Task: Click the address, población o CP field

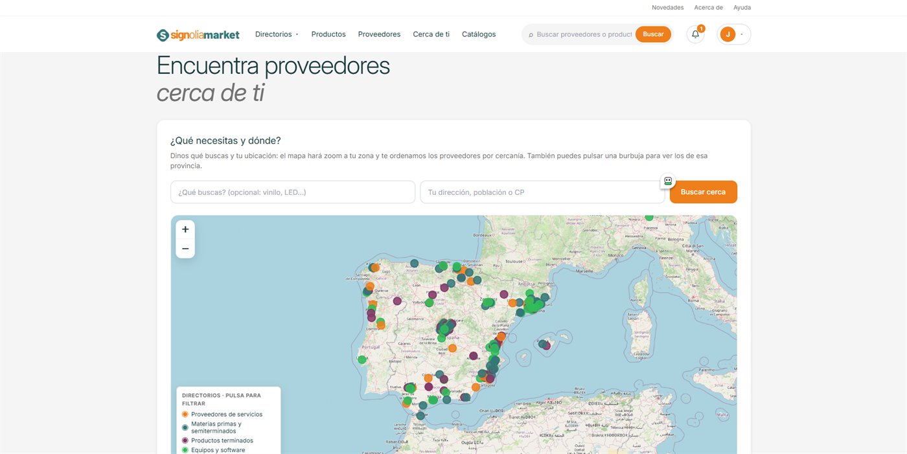Action: (x=542, y=192)
